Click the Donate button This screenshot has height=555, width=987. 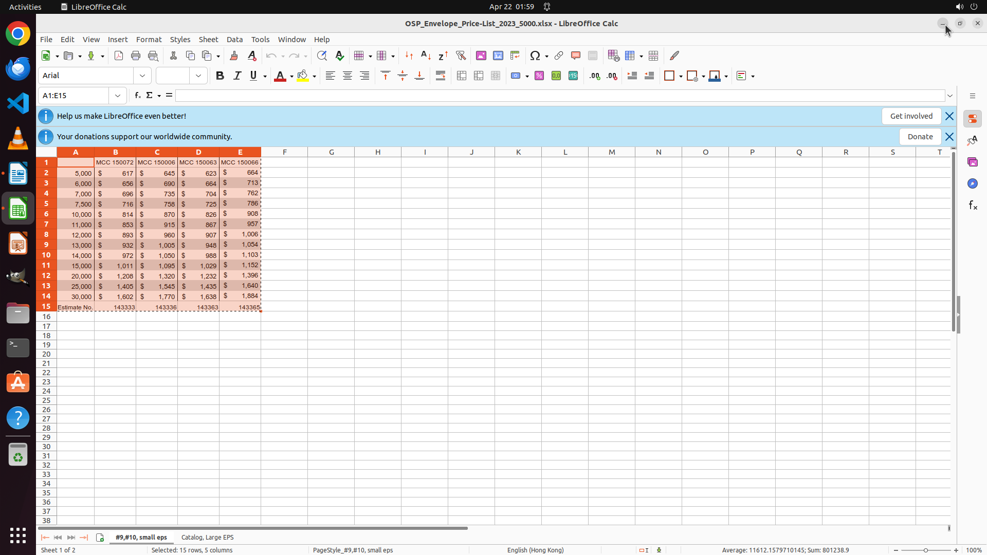click(x=920, y=137)
